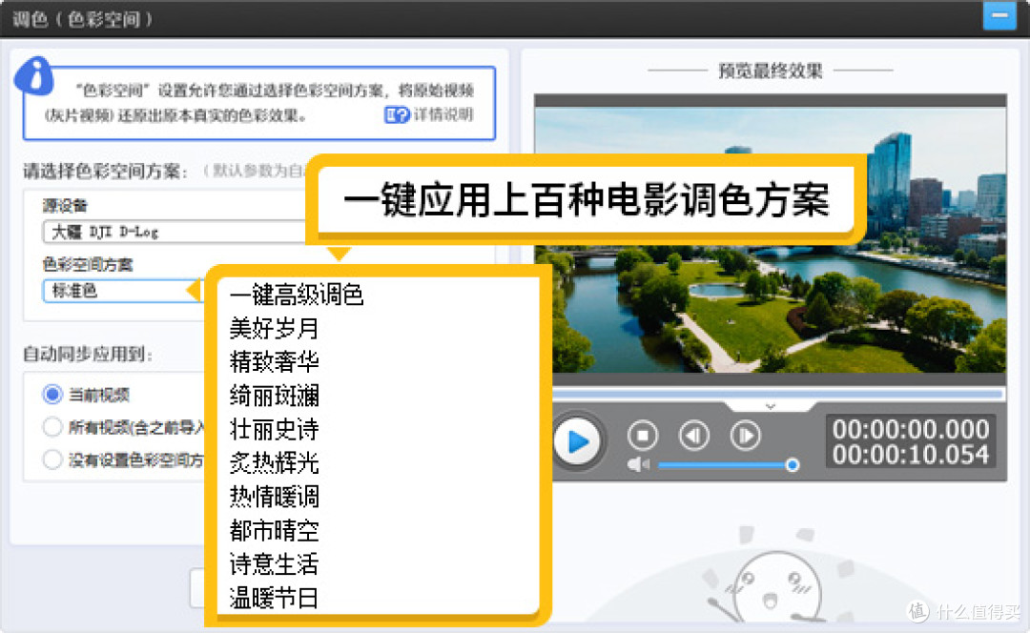Collapse the preview panel chevron
This screenshot has height=633, width=1030.
(771, 406)
